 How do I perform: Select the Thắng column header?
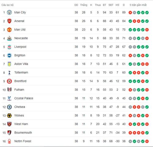(84, 5)
